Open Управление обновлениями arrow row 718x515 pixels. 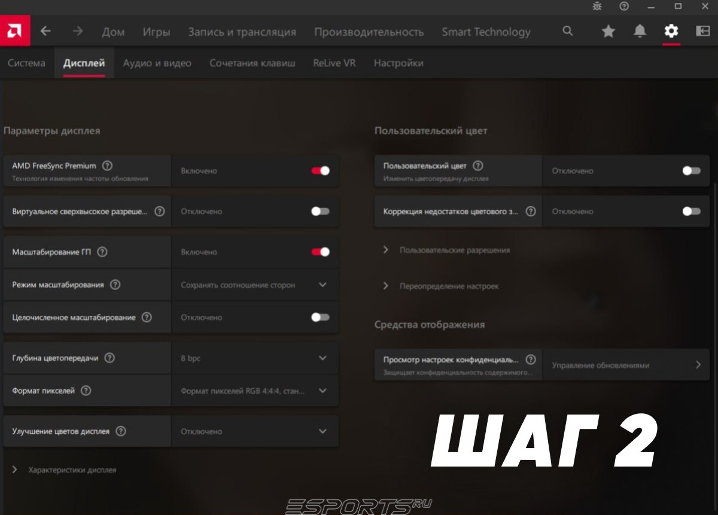coord(626,365)
